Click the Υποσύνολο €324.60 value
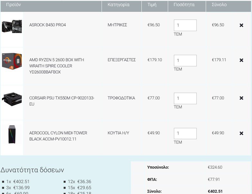252x194 pixels. click(215, 167)
